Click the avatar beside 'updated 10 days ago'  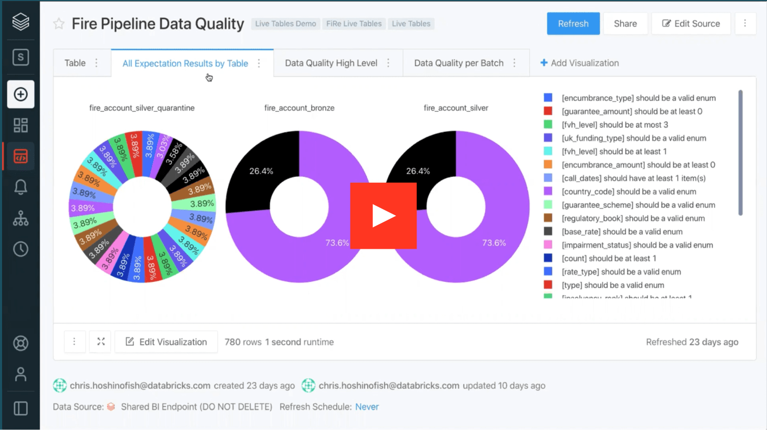click(x=308, y=386)
